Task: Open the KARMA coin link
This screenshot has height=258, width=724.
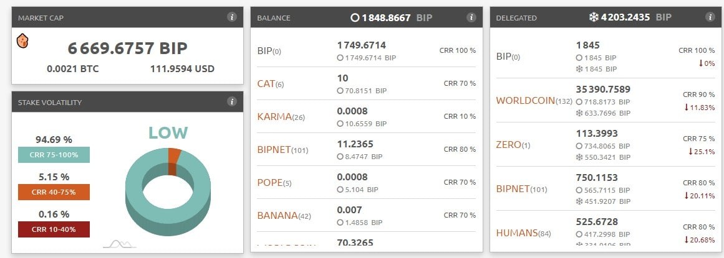Action: tap(274, 116)
